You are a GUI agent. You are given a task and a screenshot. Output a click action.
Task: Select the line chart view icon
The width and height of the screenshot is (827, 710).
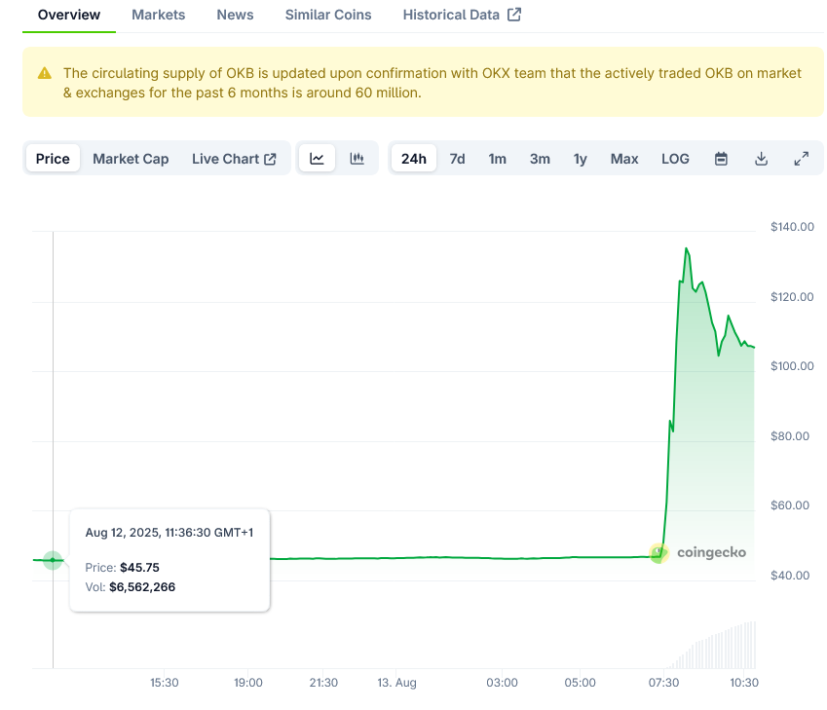317,158
